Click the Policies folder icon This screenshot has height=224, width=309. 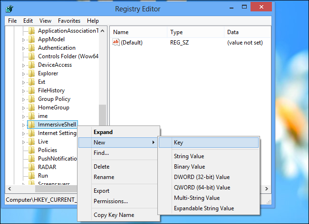[x=31, y=150]
